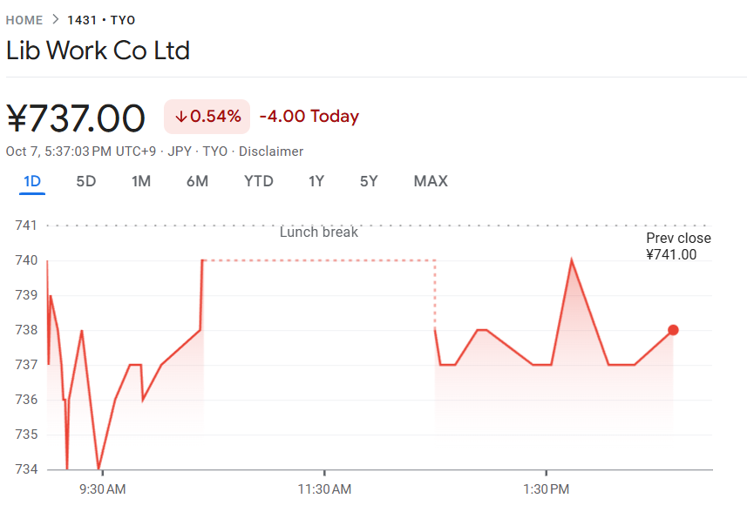Click the Prev close ¥741.00 label

(x=678, y=246)
